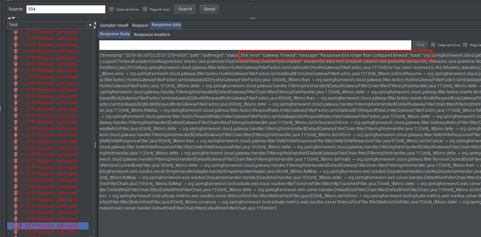Click the error shield icon on the bottom auth-regist row
This screenshot has width=481, height=237.
[x=16, y=232]
